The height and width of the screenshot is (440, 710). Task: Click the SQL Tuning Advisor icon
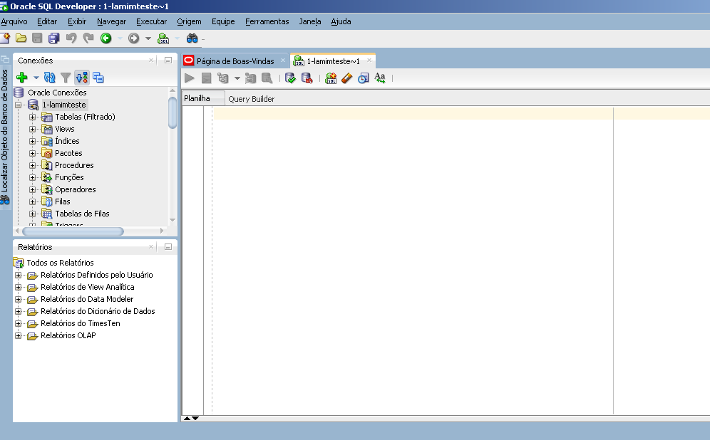coord(267,78)
